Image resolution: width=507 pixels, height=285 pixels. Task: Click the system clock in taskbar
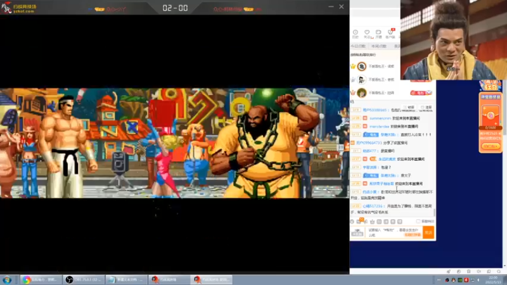click(494, 280)
